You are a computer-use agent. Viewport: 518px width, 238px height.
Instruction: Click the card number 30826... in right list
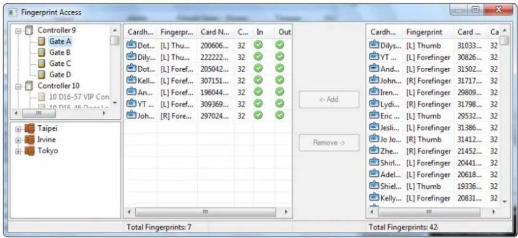pos(469,58)
